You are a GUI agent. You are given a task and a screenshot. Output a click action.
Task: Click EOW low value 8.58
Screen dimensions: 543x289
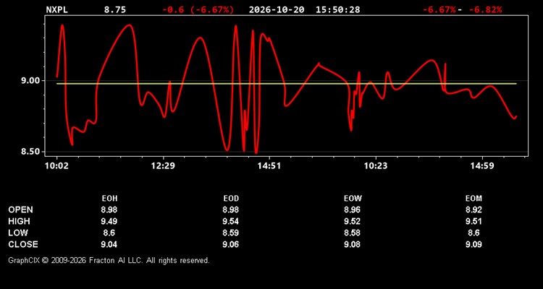353,233
